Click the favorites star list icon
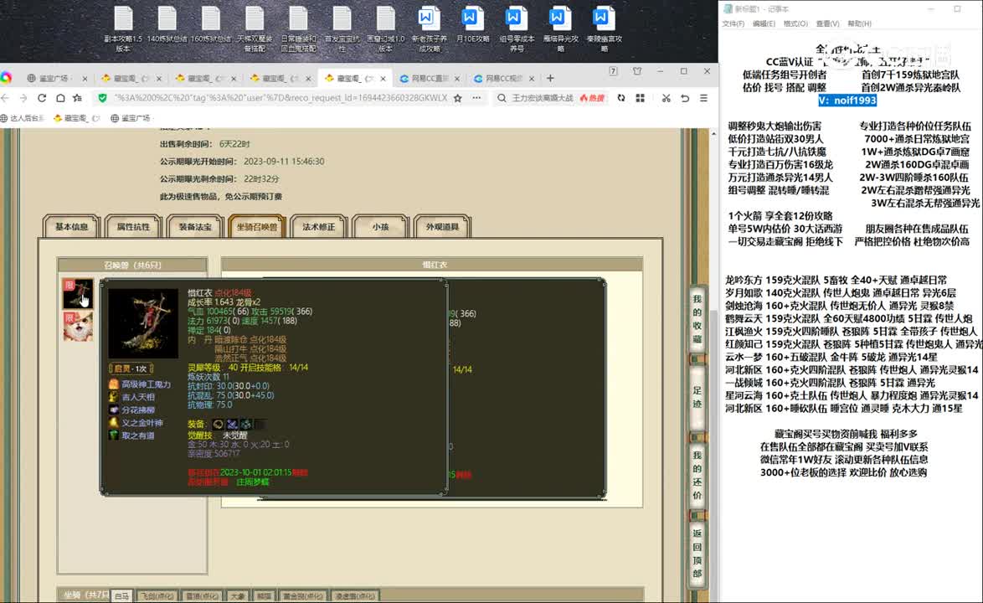Image resolution: width=983 pixels, height=603 pixels. [x=78, y=99]
